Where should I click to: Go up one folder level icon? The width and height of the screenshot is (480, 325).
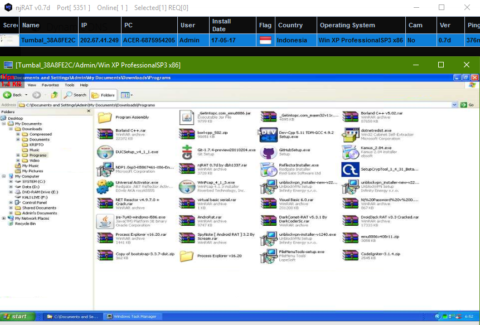coord(55,95)
